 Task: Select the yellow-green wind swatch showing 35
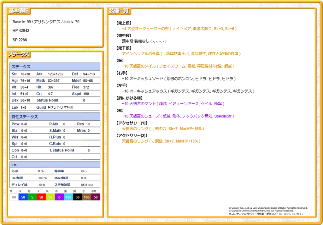click(50, 197)
